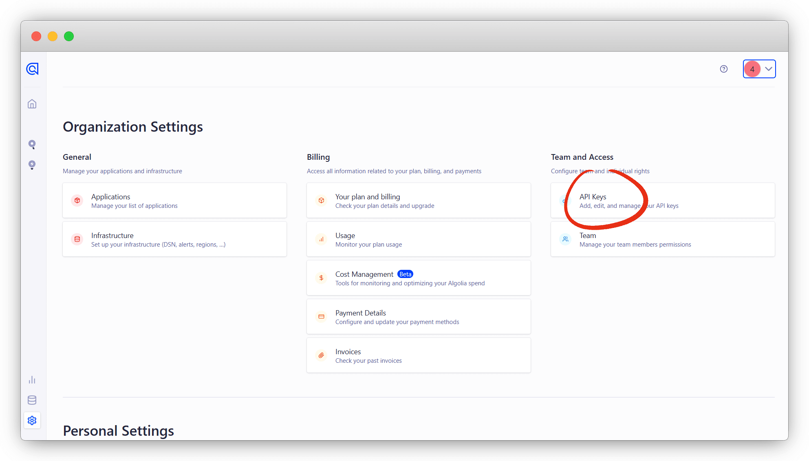Open the Team permissions card
The image size is (809, 461).
[x=663, y=239]
